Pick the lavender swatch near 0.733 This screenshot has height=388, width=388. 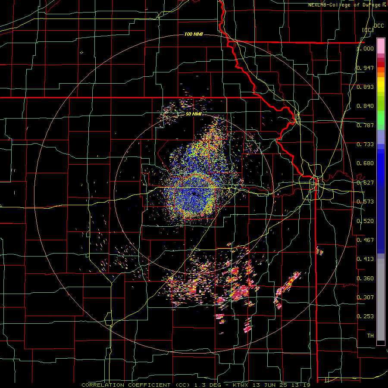[x=381, y=137]
